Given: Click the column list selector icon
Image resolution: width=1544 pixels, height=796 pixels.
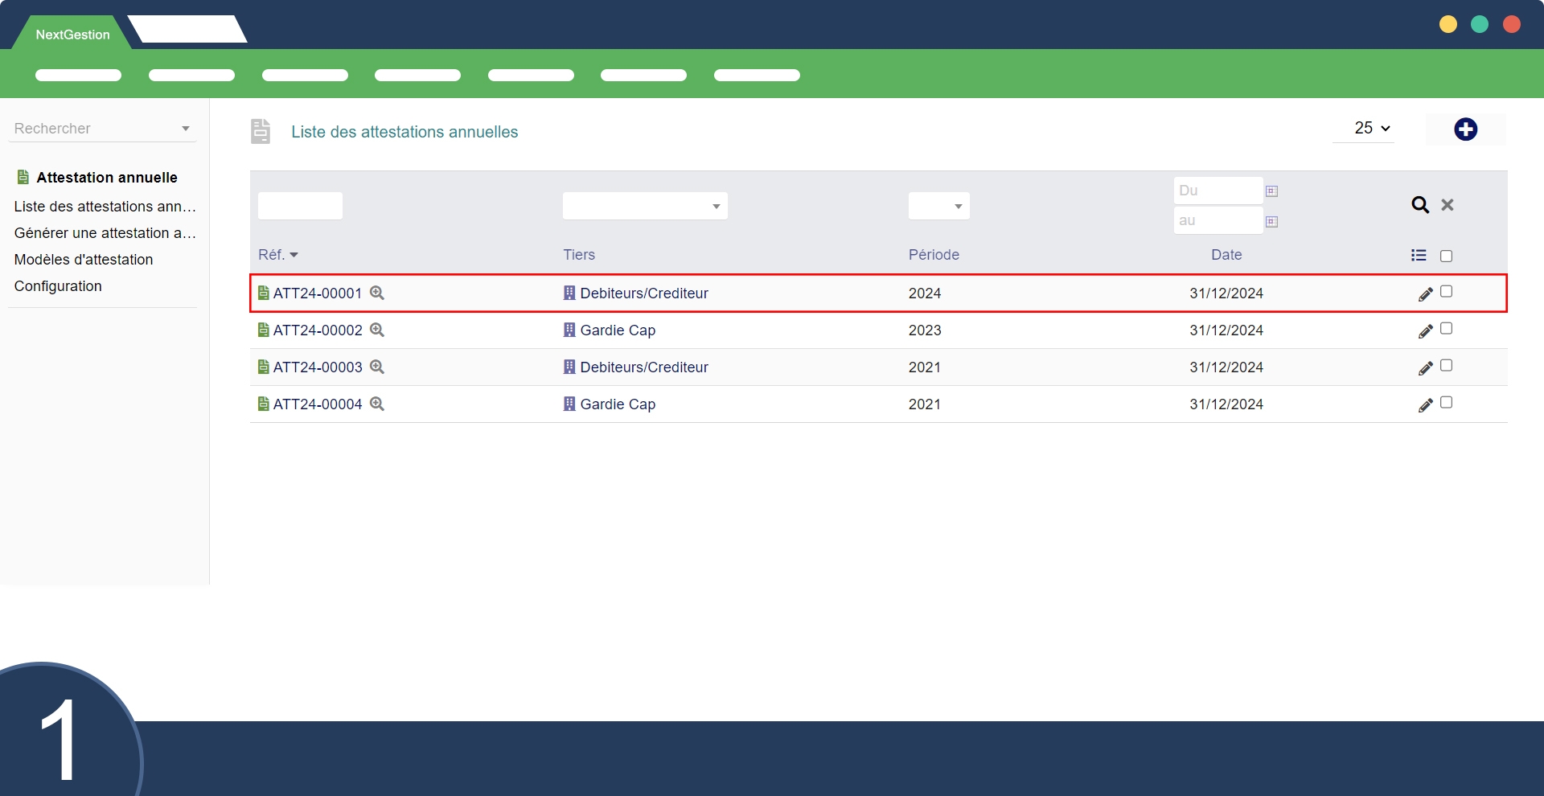Looking at the screenshot, I should pyautogui.click(x=1419, y=256).
